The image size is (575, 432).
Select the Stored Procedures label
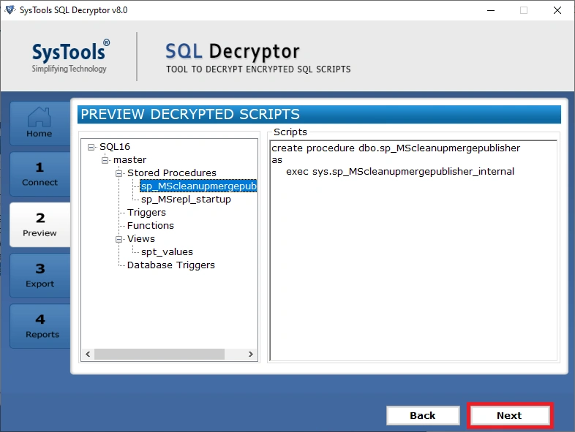click(172, 173)
